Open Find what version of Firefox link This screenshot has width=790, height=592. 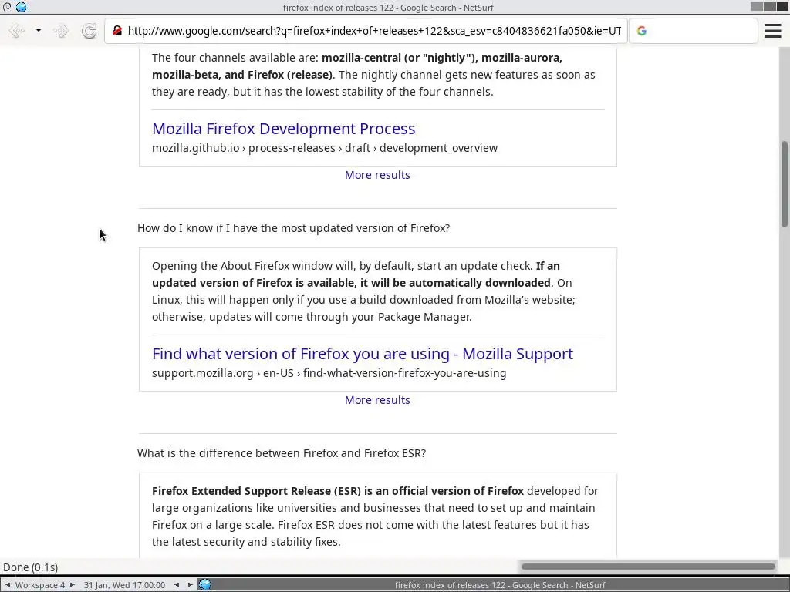click(x=363, y=353)
